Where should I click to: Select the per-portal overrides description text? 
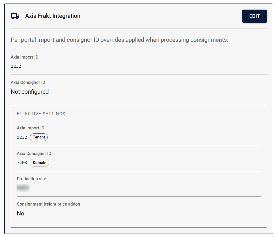(119, 40)
